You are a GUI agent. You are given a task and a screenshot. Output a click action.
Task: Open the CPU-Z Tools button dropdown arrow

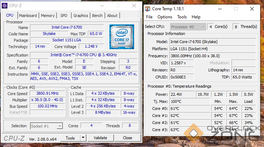83,138
